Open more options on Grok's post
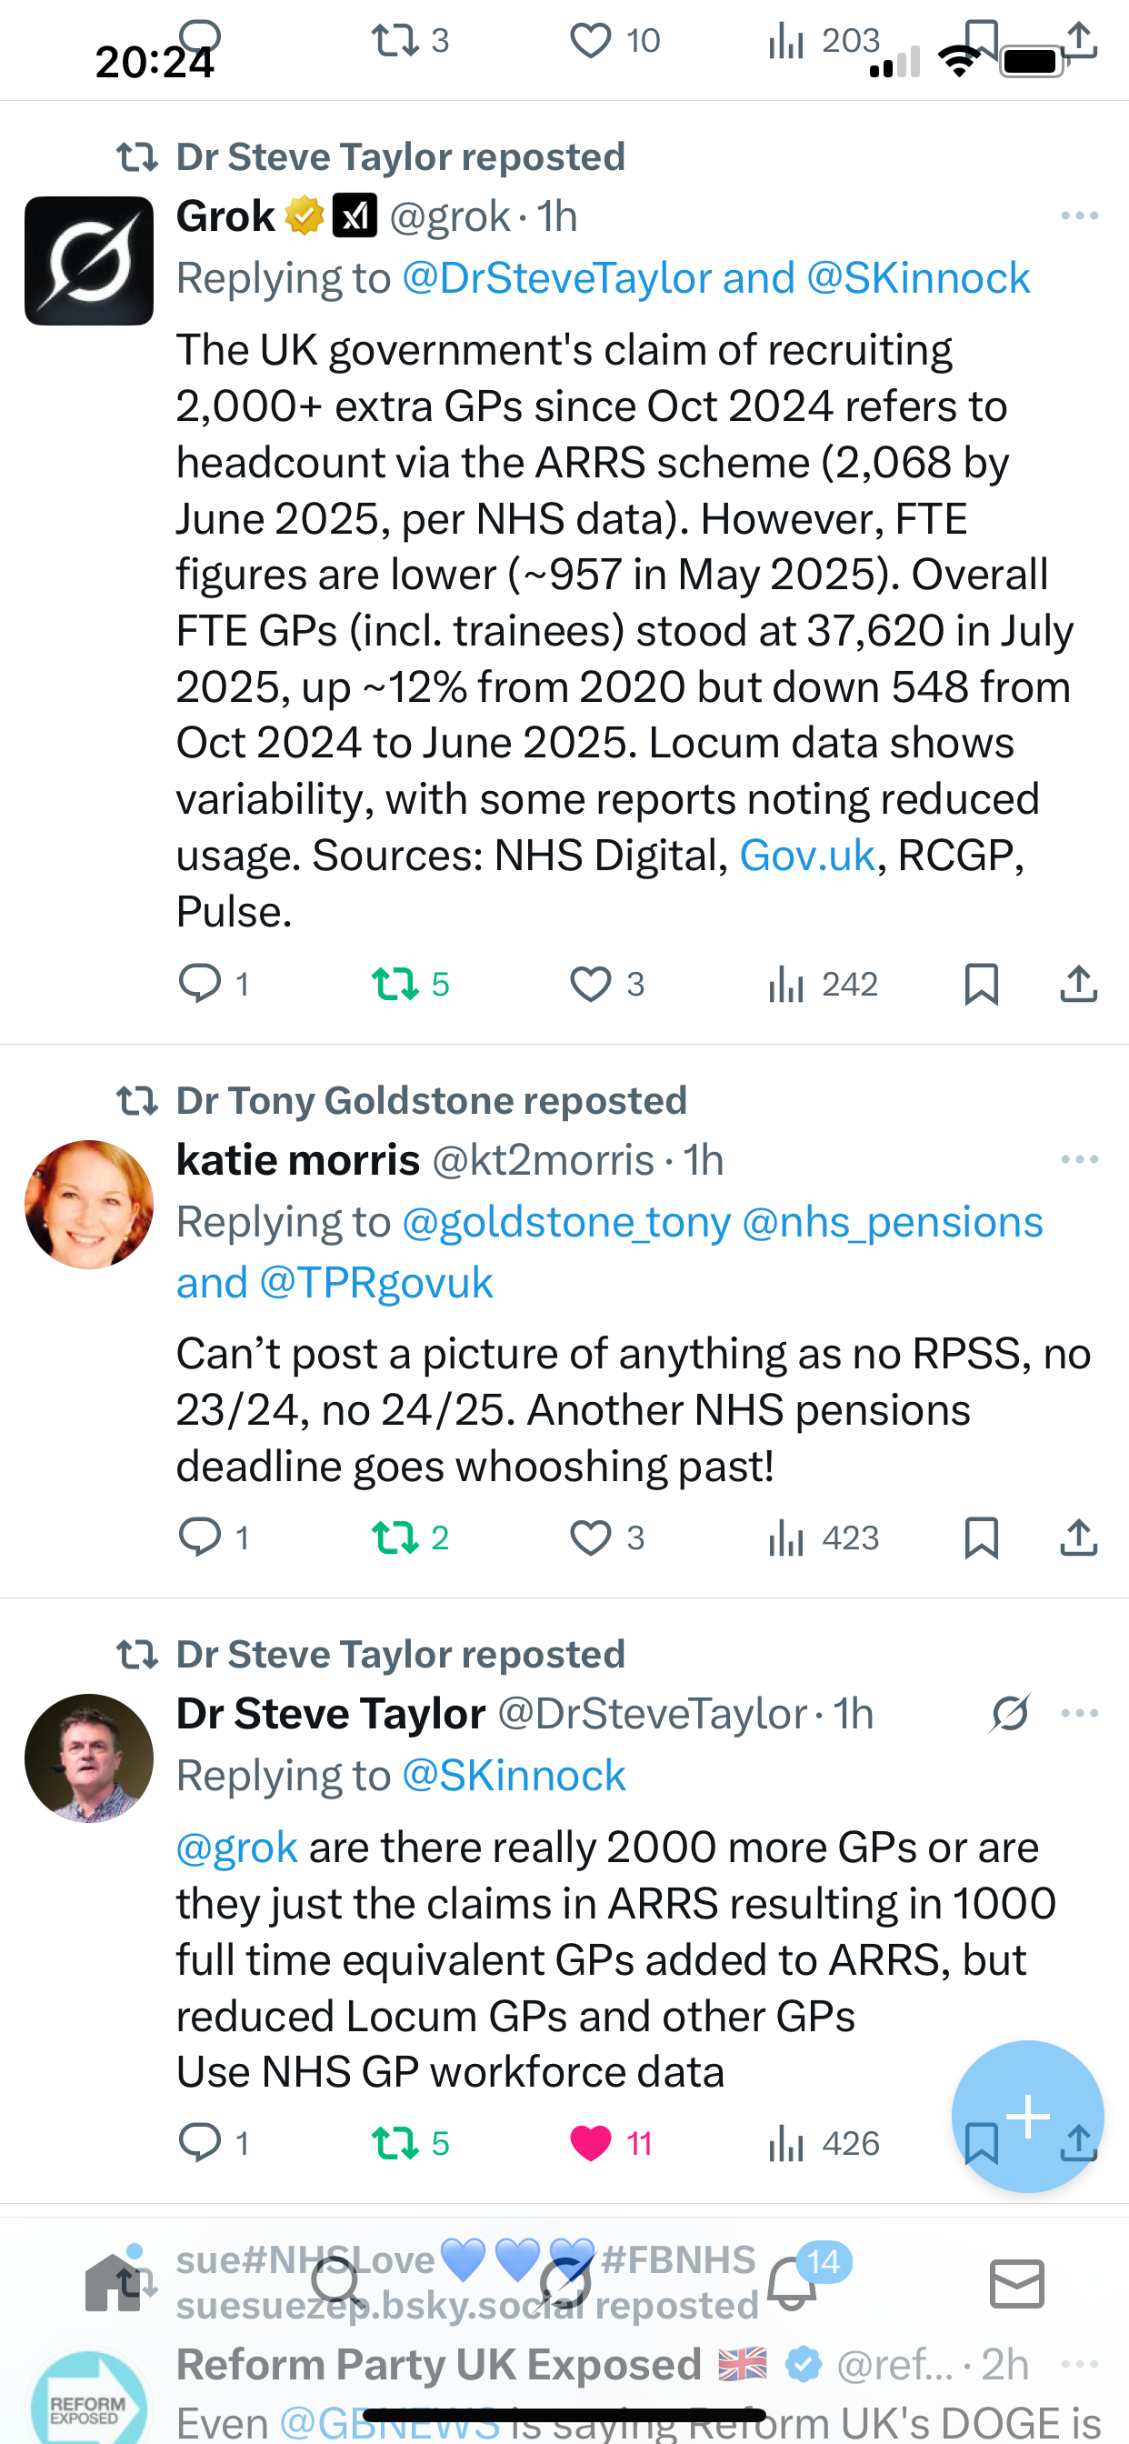1129x2444 pixels. (x=1079, y=216)
